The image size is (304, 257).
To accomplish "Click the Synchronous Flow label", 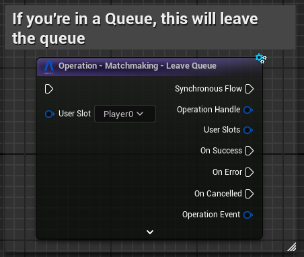I will coord(208,89).
